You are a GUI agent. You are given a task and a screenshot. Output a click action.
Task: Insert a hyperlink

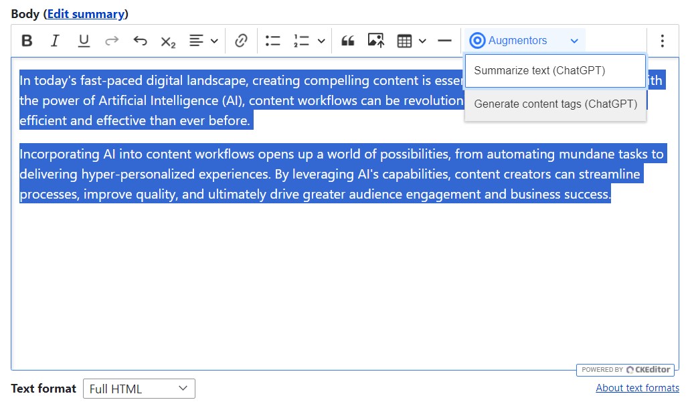241,40
